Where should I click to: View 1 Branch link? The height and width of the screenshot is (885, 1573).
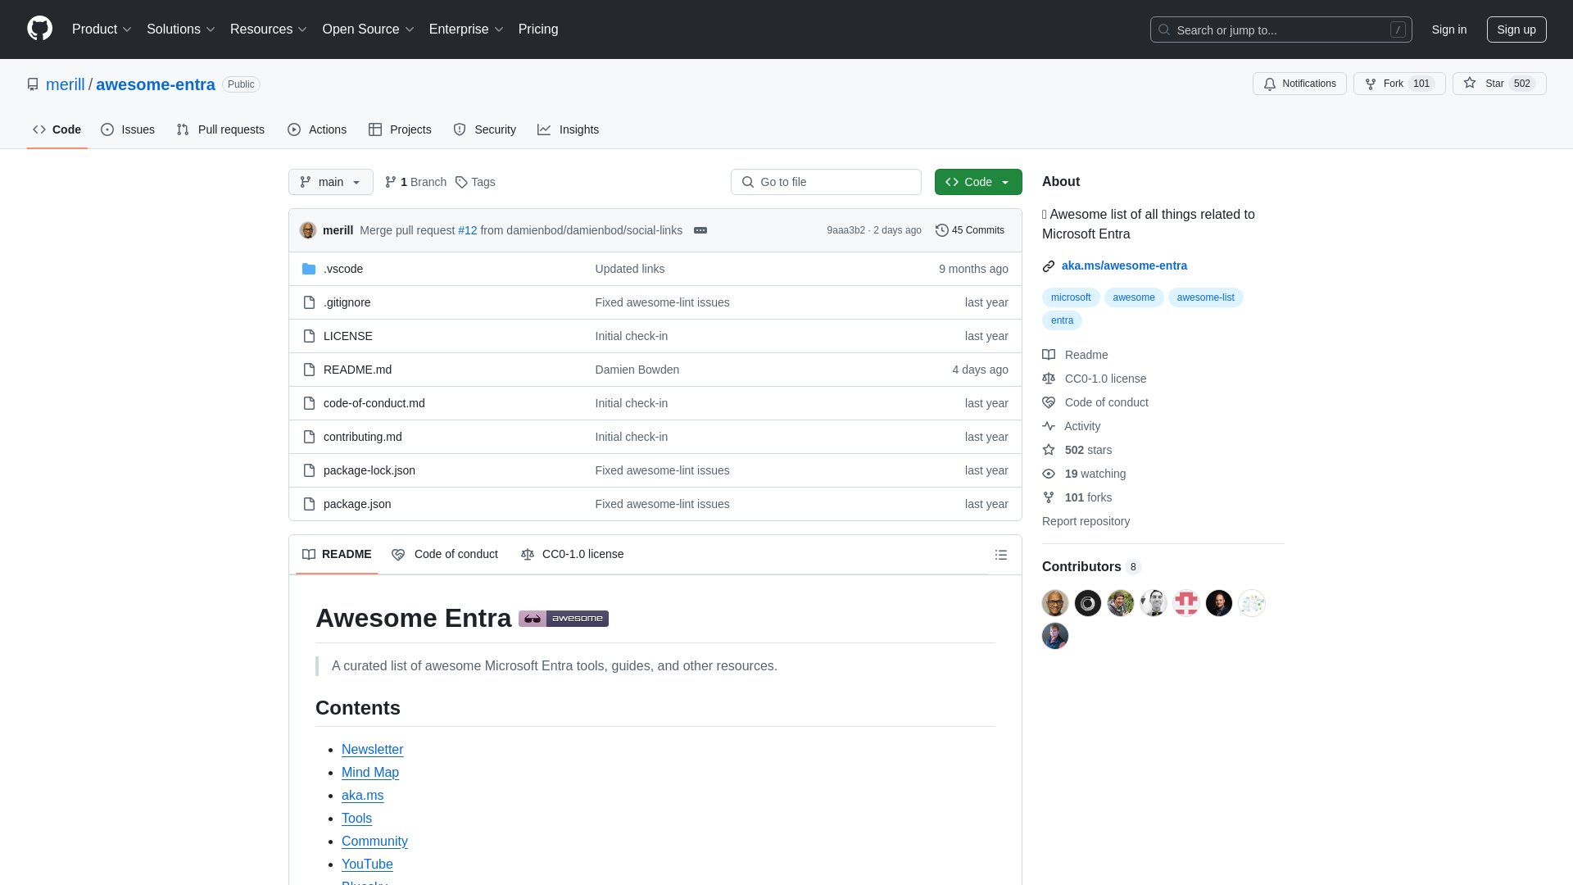[x=416, y=182]
